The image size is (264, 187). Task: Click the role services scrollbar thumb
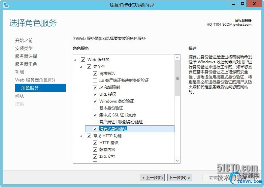(177, 78)
